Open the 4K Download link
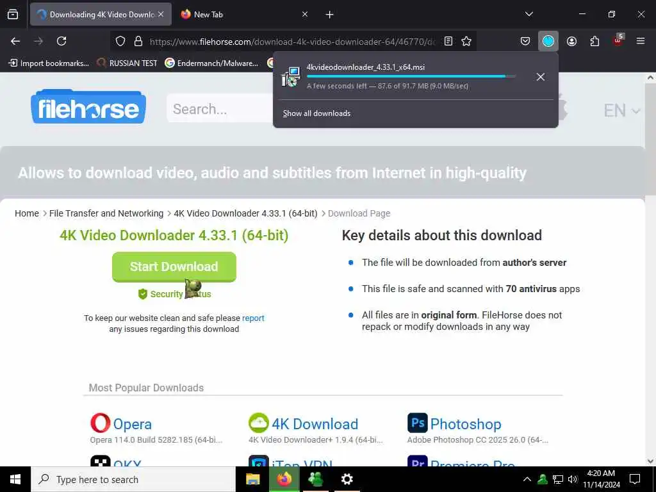The image size is (656, 492). point(315,424)
